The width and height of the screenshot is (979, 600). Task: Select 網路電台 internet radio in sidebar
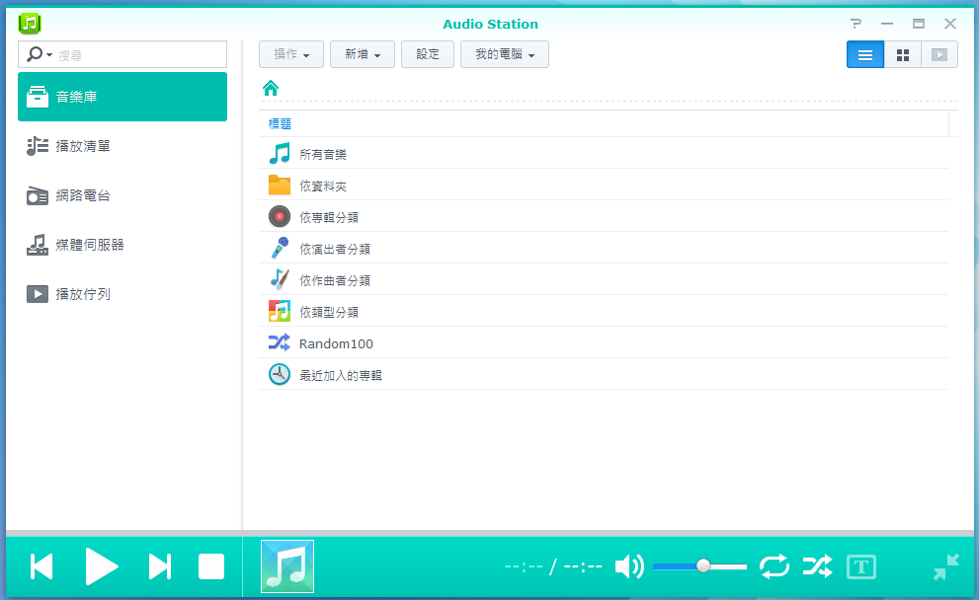(122, 195)
